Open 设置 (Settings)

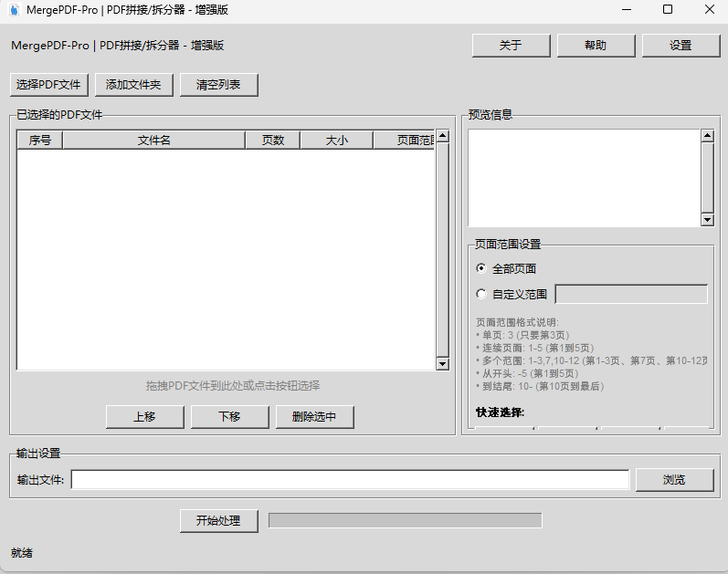click(x=681, y=46)
